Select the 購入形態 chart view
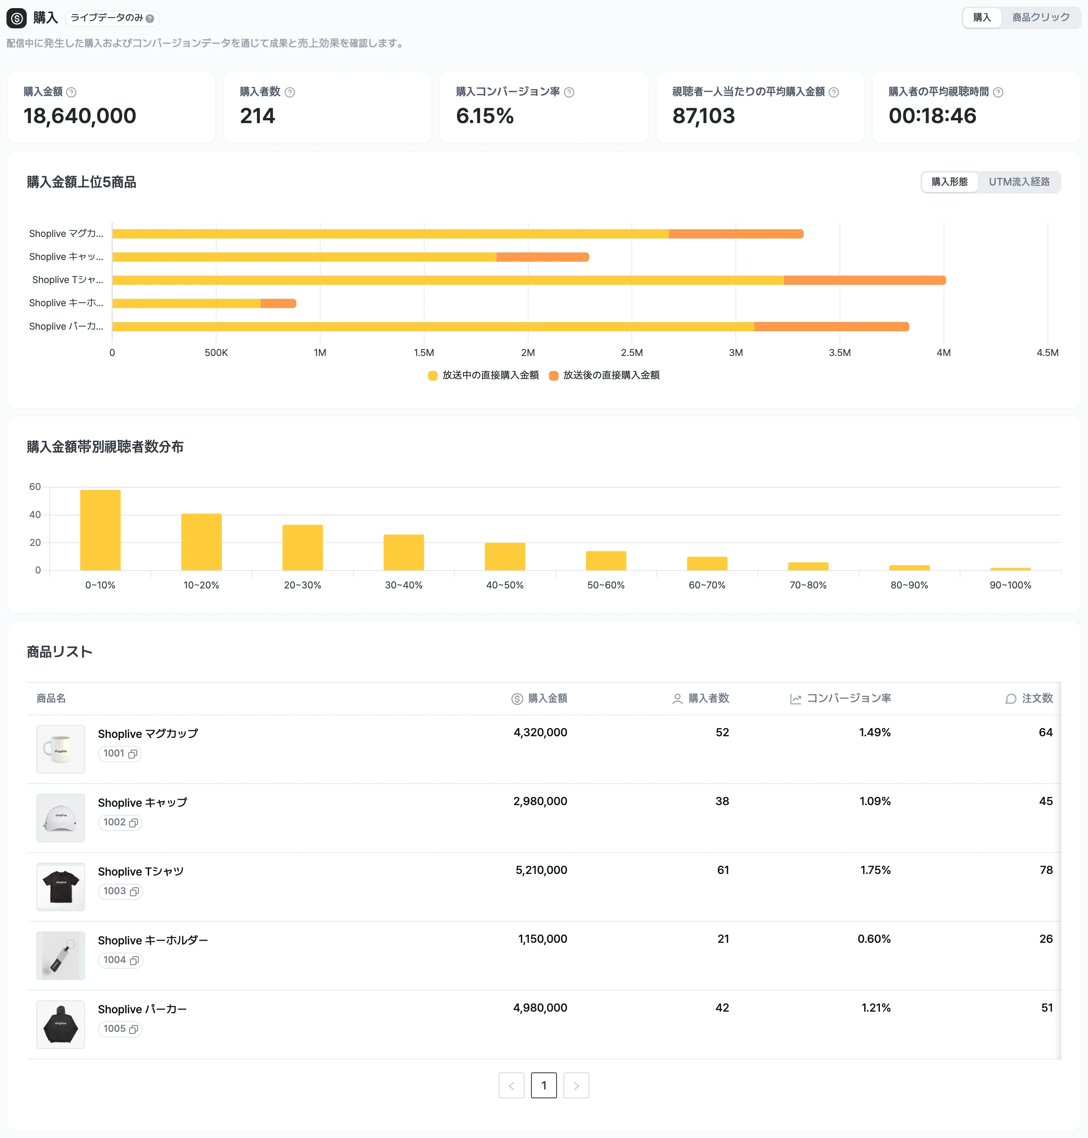 [x=950, y=182]
